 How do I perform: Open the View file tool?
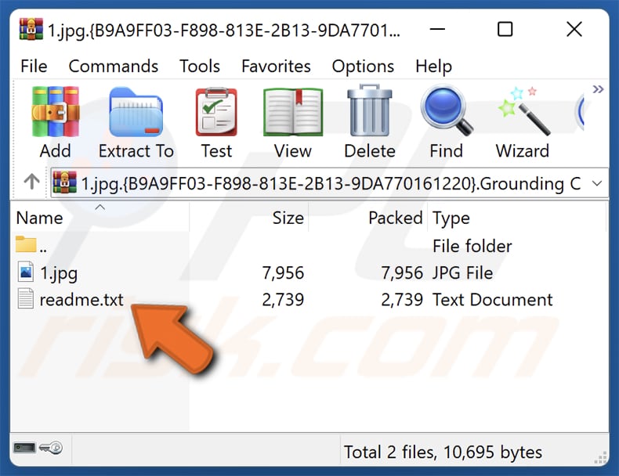(x=293, y=112)
